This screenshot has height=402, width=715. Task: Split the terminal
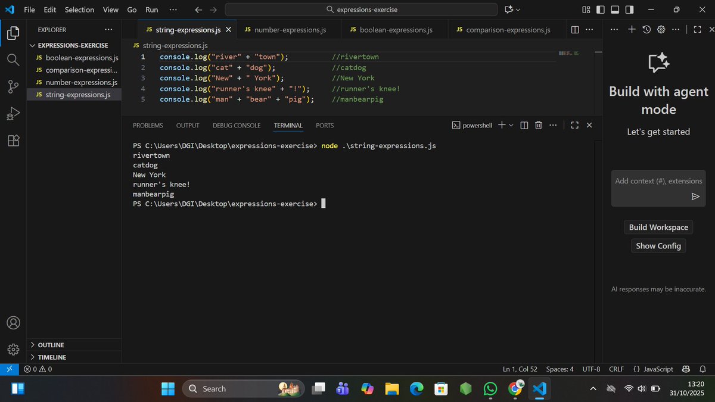(524, 125)
